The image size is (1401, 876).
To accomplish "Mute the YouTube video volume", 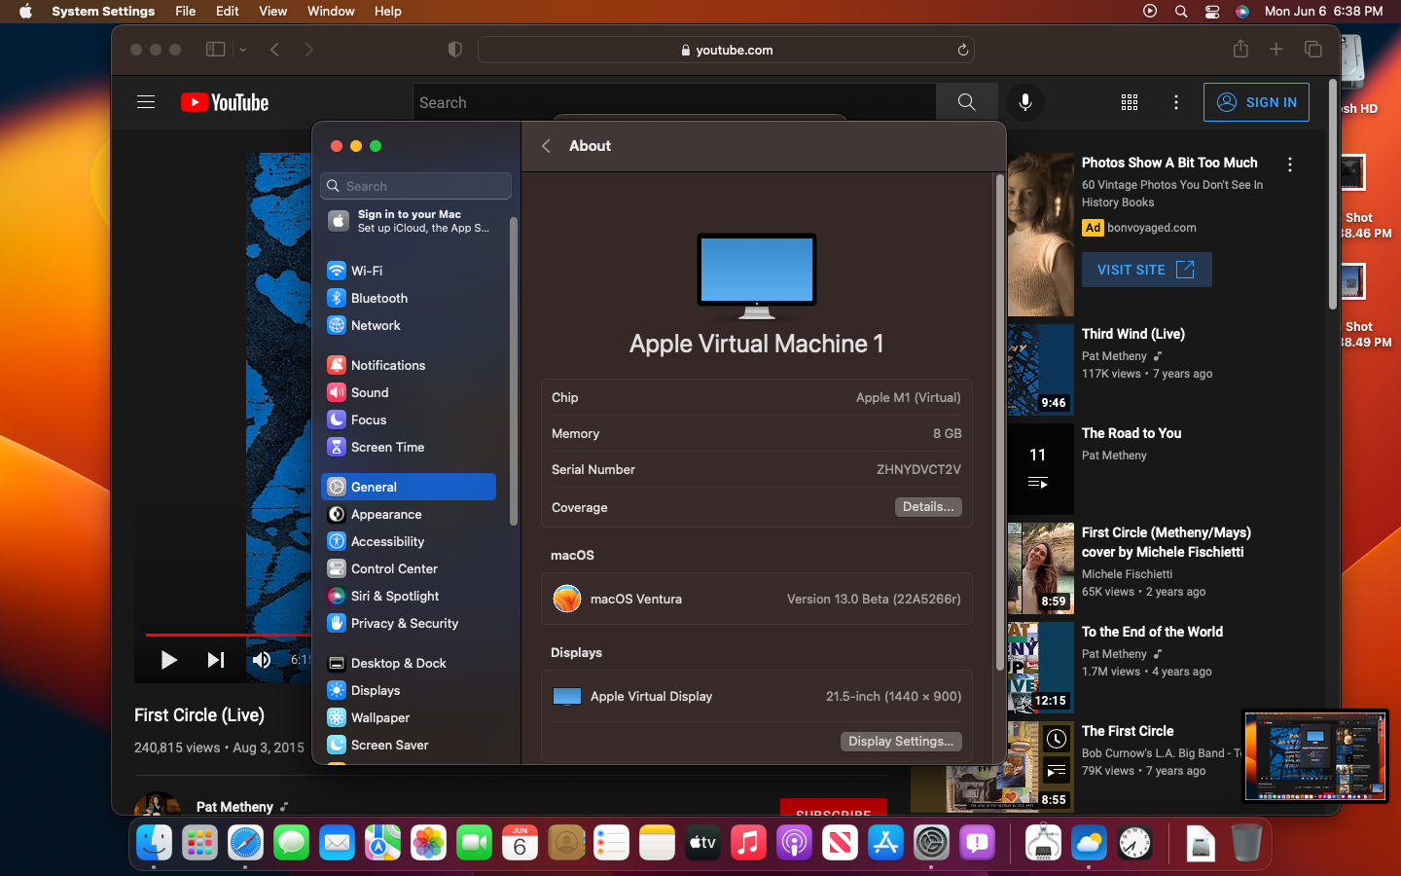I will tap(262, 660).
